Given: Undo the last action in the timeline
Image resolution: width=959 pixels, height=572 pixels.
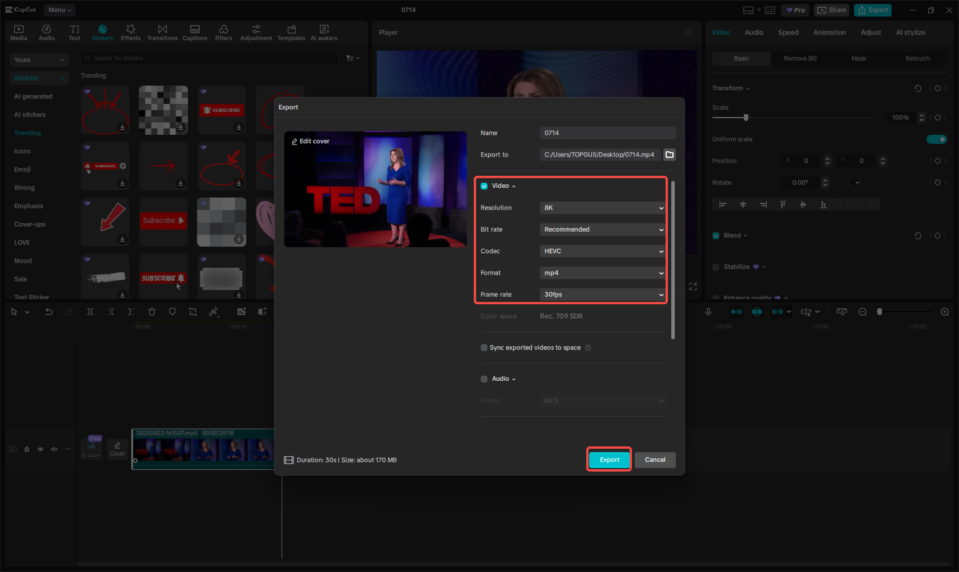Looking at the screenshot, I should (x=49, y=312).
